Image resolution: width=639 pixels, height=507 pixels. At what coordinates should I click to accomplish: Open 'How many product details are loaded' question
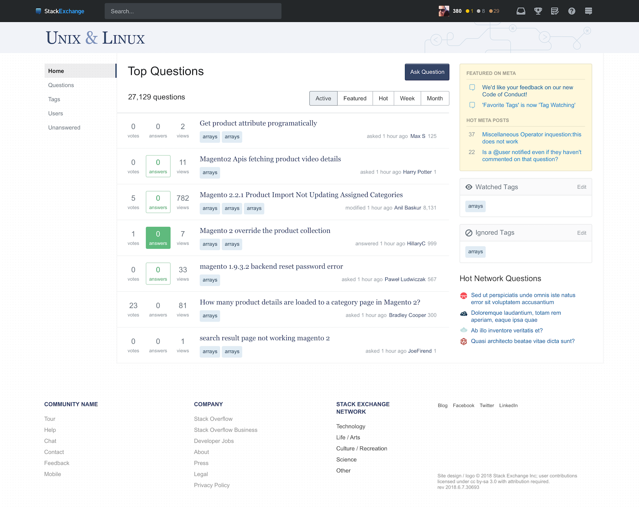(x=310, y=302)
